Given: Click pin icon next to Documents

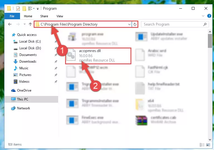Looking at the screenshot, I should click(56, 55).
